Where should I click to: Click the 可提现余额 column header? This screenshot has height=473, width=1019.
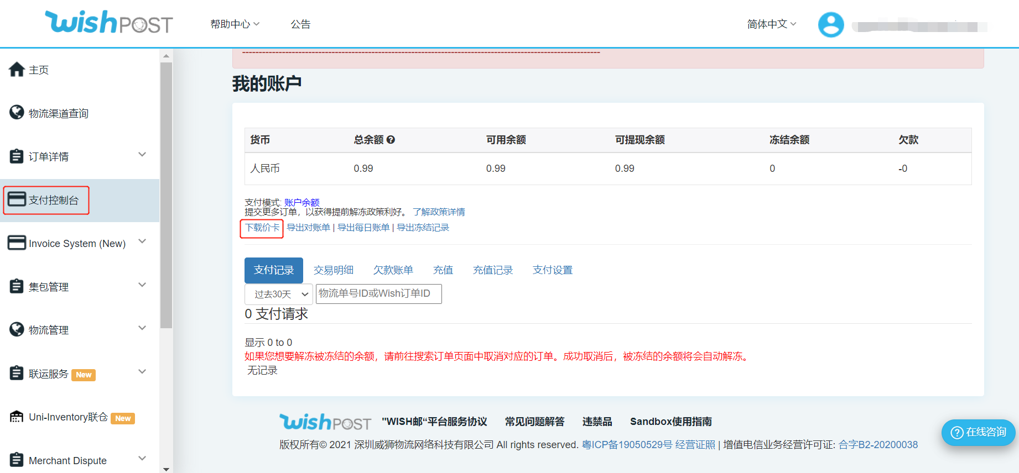(640, 140)
